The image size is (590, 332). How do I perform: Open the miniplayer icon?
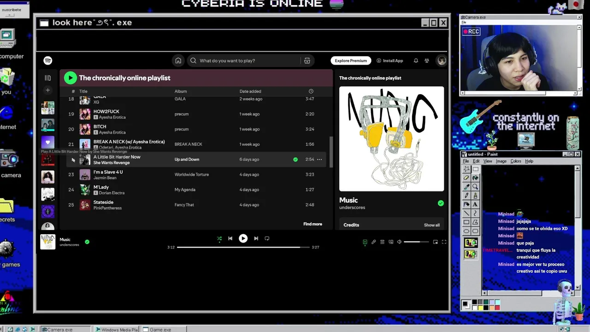coord(435,242)
